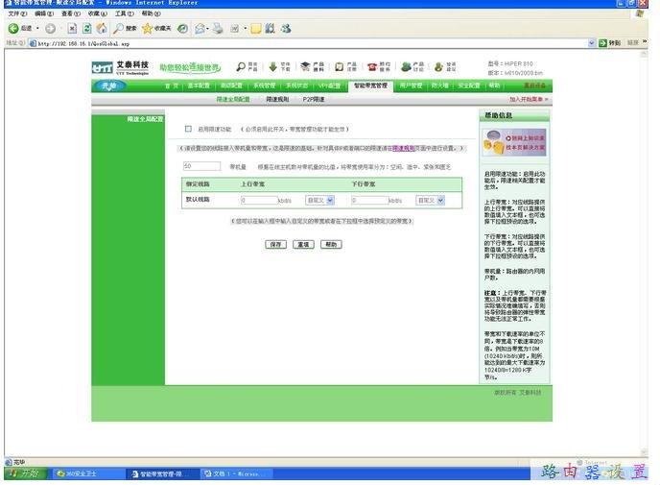Click the Windows 开始 Start button
660x485 pixels.
point(24,473)
